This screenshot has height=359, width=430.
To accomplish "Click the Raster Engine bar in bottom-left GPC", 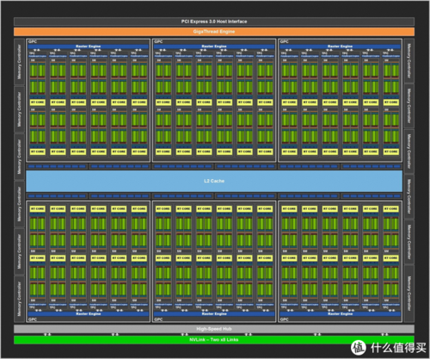I will tap(89, 314).
